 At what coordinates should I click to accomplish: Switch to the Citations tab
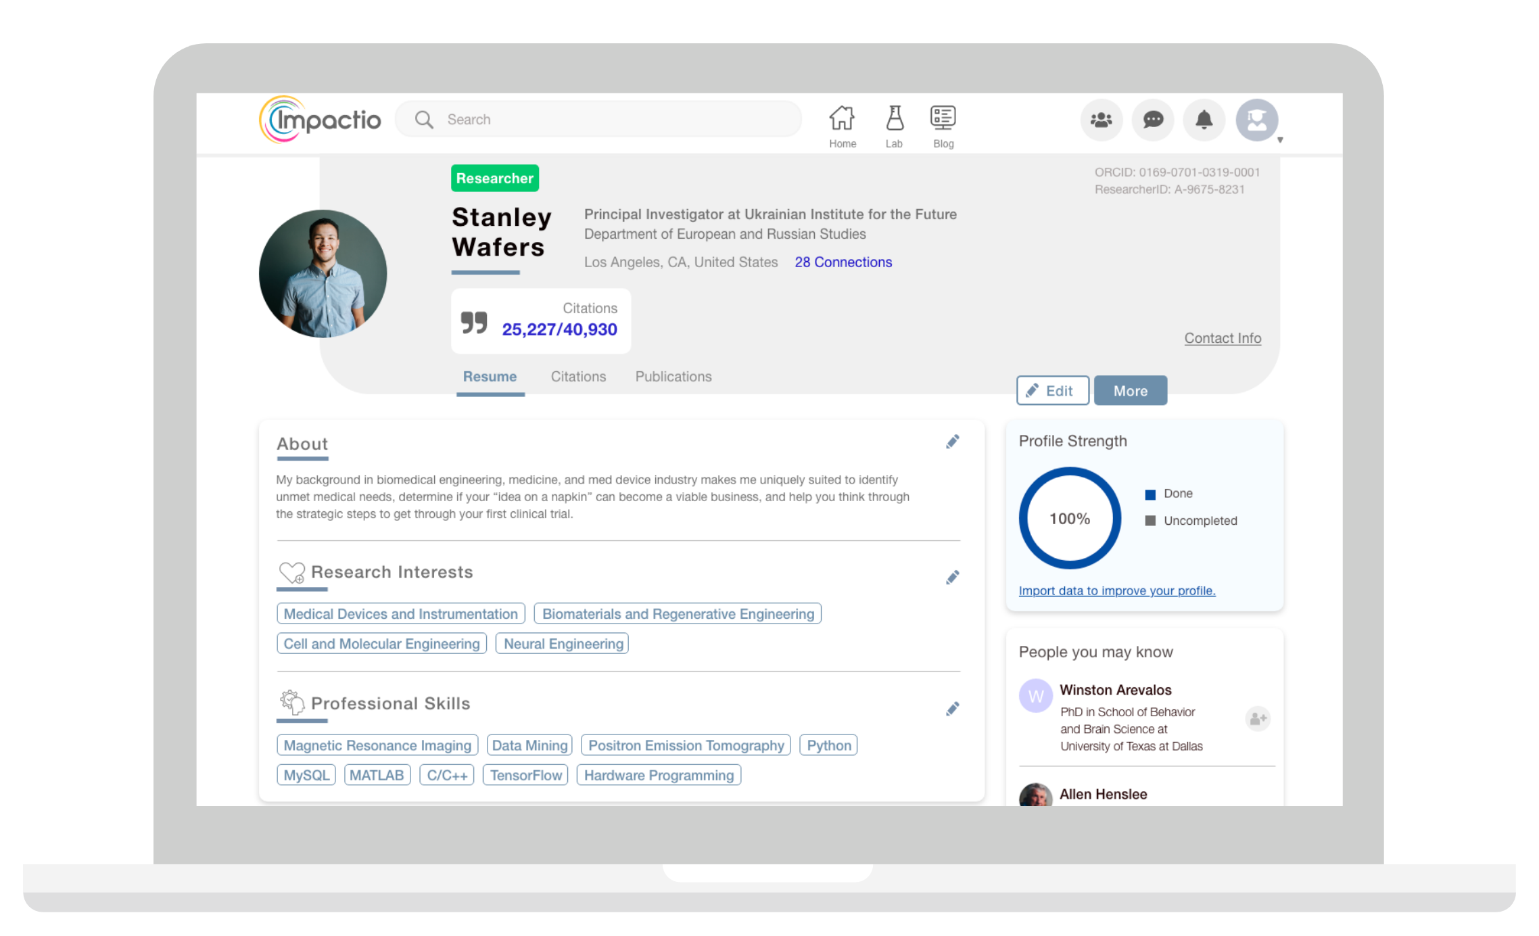pos(578,377)
